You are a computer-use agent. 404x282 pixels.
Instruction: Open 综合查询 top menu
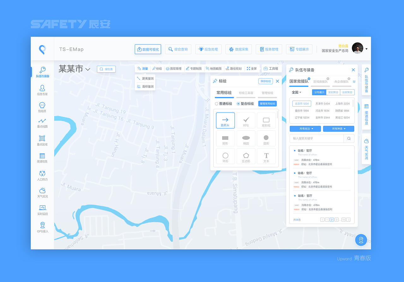178,49
